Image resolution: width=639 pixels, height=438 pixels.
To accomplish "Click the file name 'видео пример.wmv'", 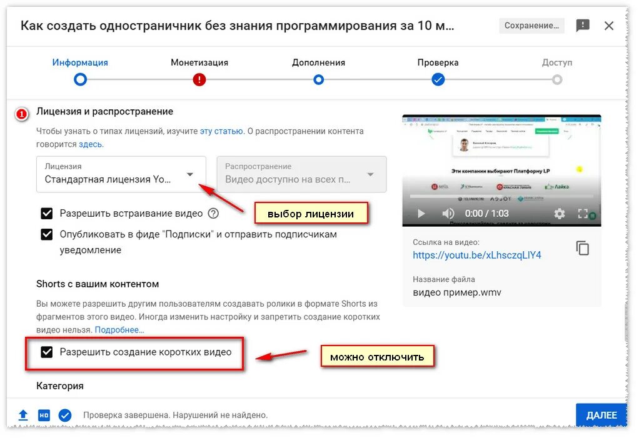I will 457,292.
